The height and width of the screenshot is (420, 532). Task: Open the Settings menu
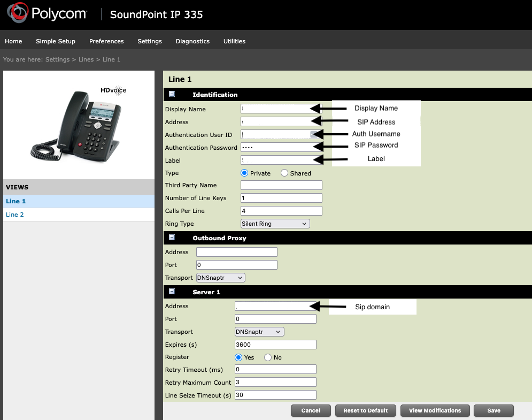click(x=149, y=41)
